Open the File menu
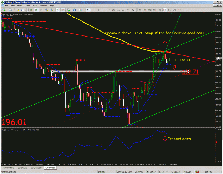 coord(6,6)
